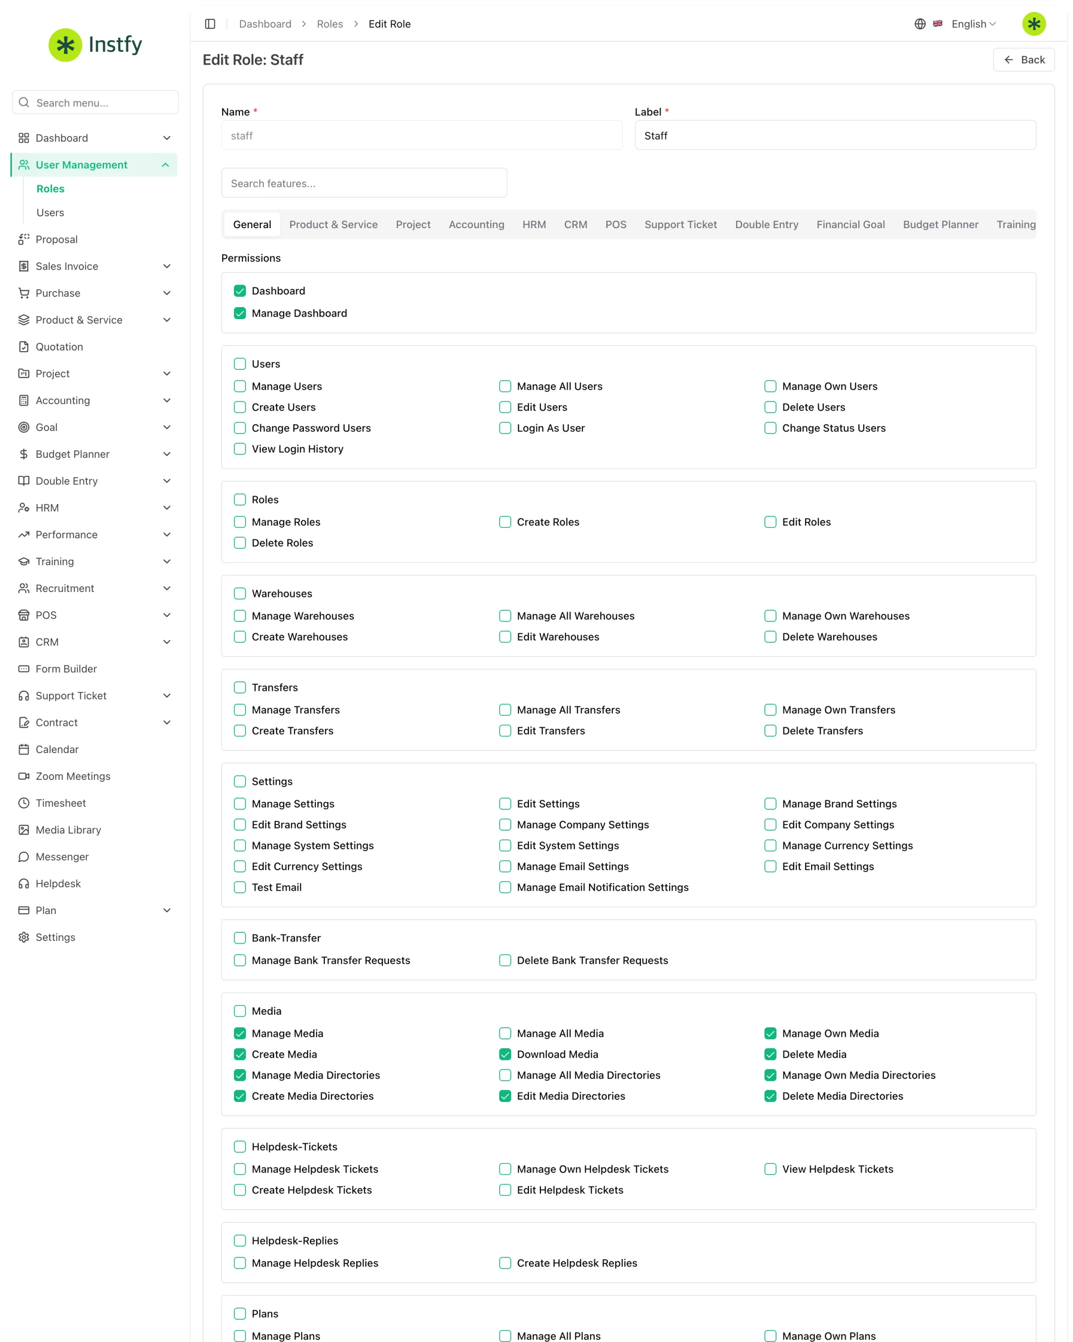Tick the View Helpdesk Tickets checkbox

(770, 1169)
